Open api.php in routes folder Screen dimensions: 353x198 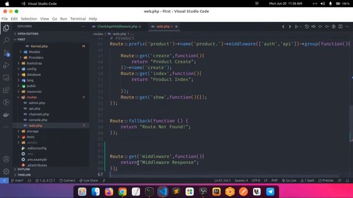34,109
